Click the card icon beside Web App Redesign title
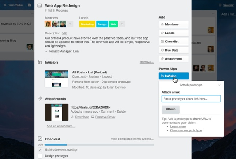This screenshot has height=159, width=236. click(39, 6)
